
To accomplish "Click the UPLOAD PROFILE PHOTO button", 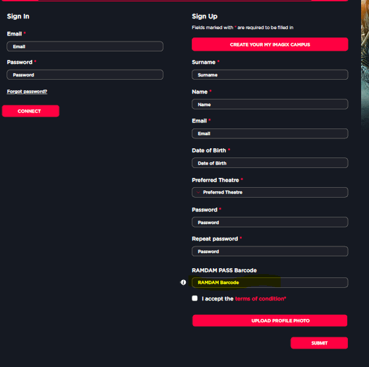I will click(x=270, y=320).
